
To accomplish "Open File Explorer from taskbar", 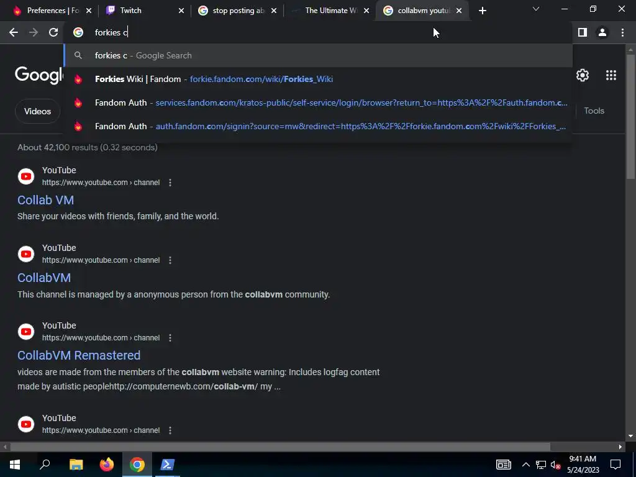I will coord(76,465).
